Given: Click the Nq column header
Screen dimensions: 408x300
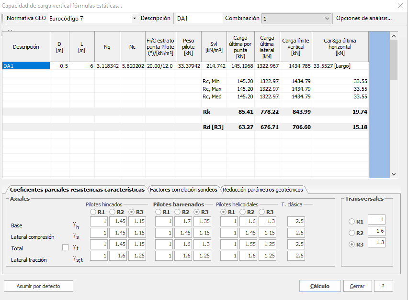Looking at the screenshot, I should [107, 47].
